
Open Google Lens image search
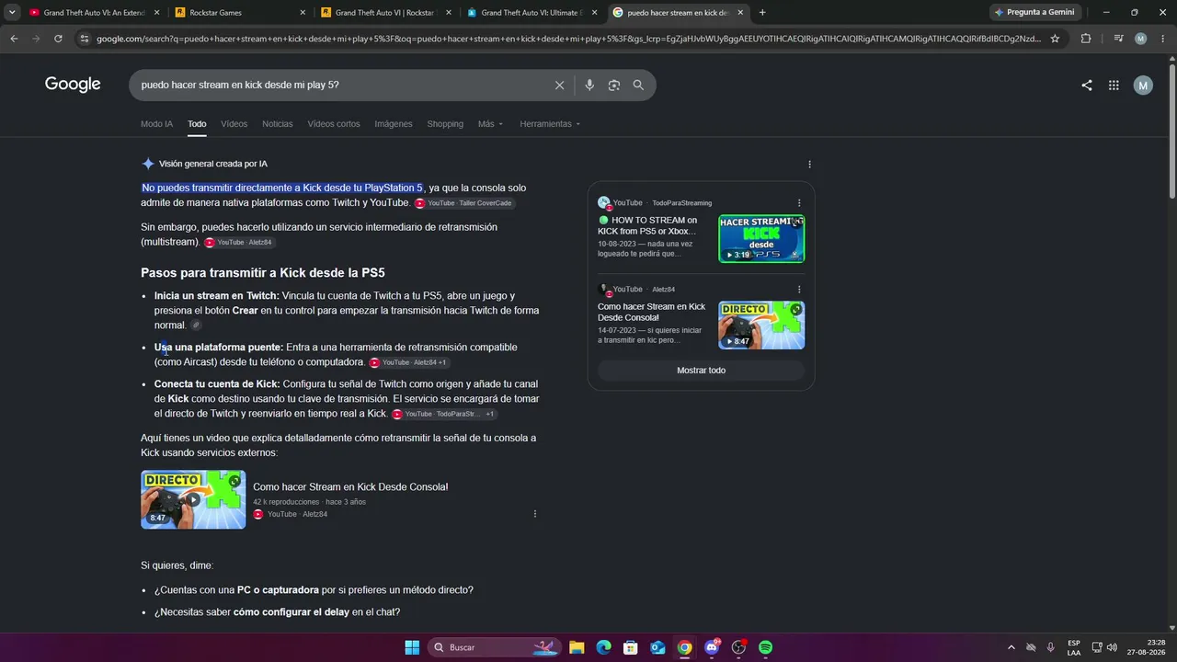613,86
